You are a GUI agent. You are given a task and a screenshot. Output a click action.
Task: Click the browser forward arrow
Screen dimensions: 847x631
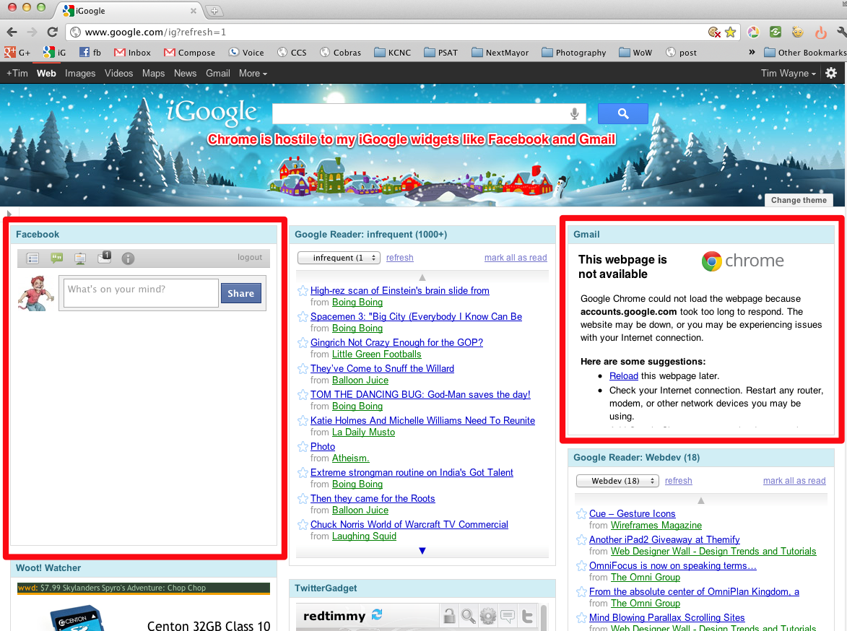point(32,32)
